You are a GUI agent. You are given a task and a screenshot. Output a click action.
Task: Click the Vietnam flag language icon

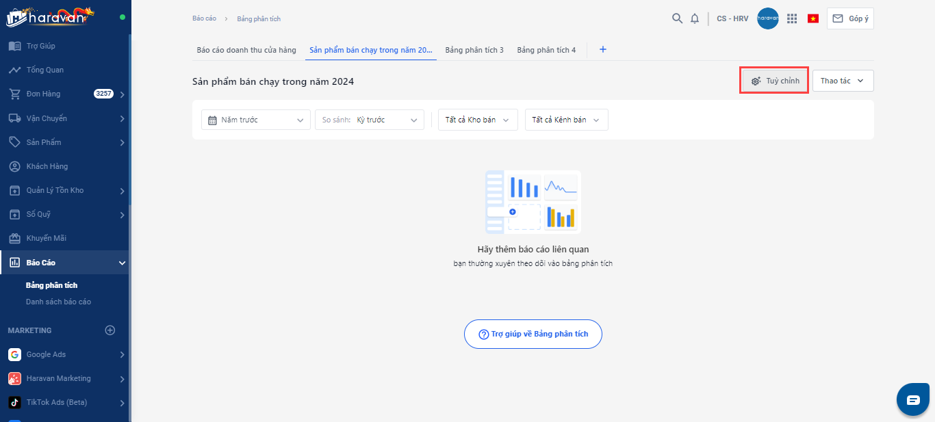pos(813,18)
